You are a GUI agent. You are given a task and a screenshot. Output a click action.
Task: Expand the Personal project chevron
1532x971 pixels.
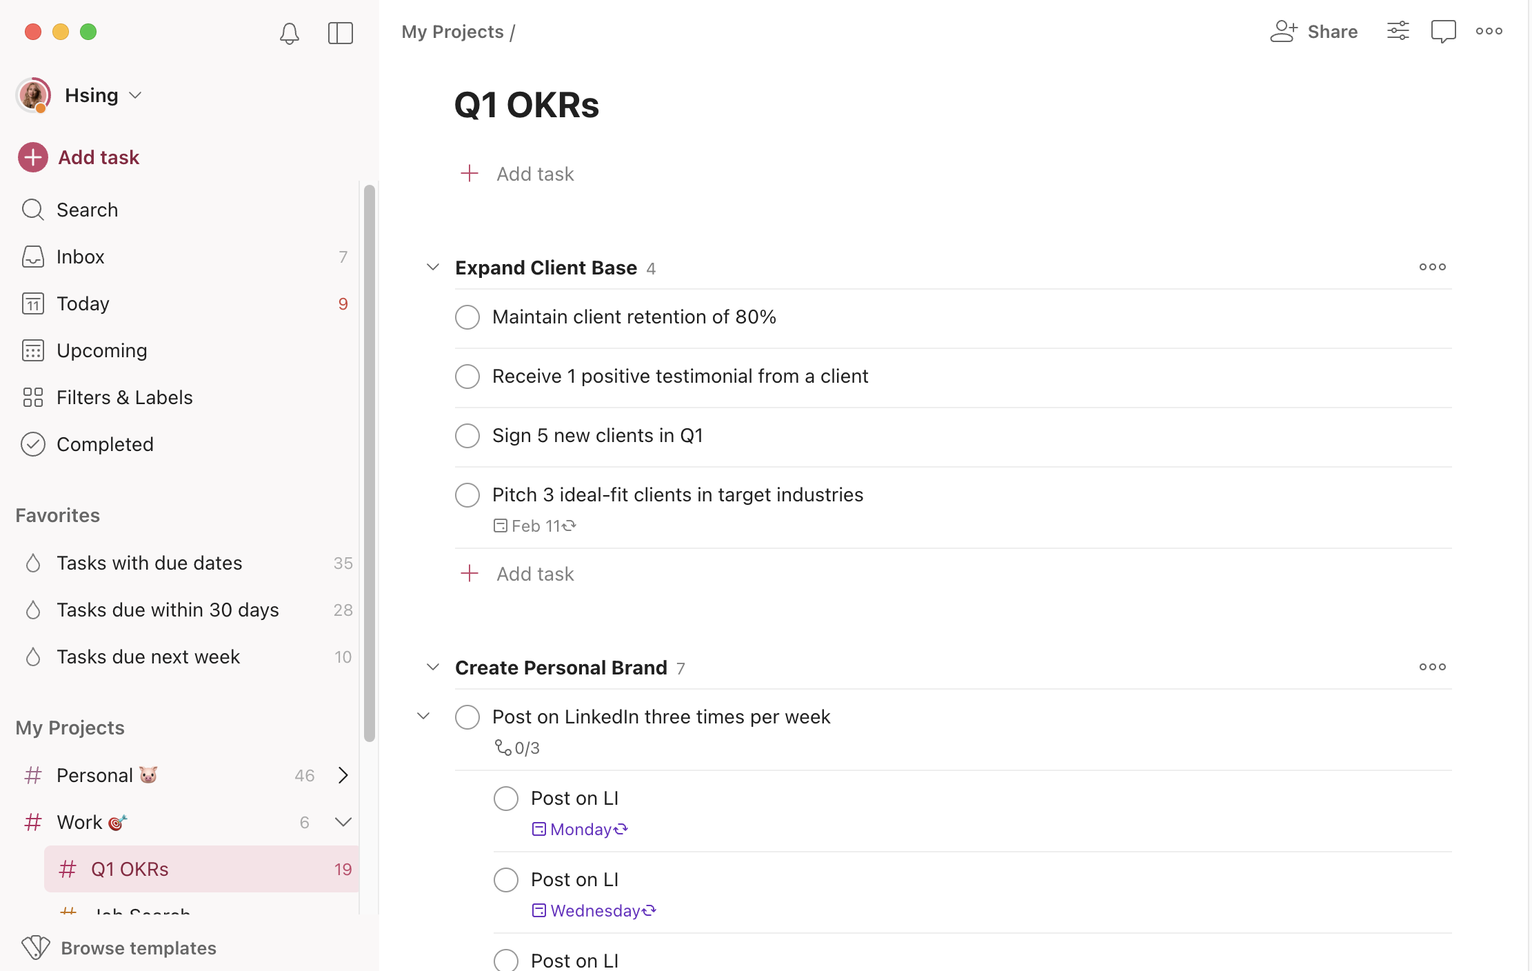[x=343, y=775]
